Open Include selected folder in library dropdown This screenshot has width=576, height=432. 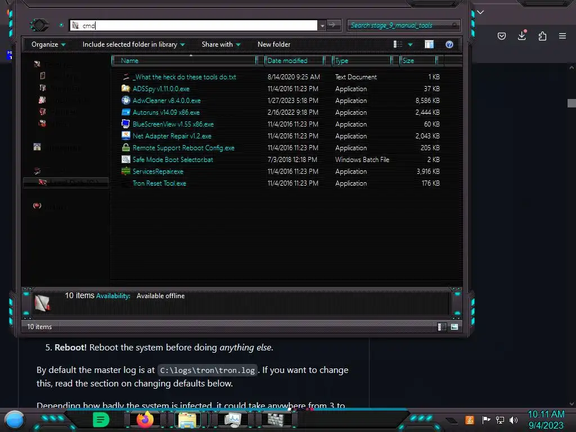tap(134, 44)
